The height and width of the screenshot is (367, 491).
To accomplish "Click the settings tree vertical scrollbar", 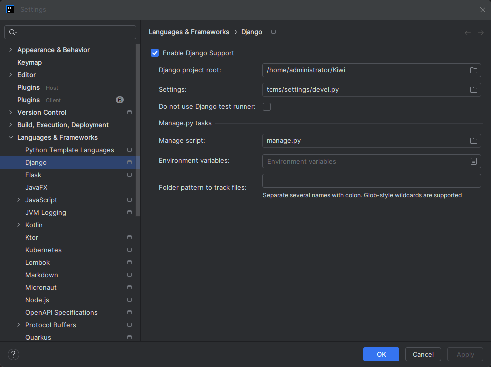I will [x=137, y=130].
